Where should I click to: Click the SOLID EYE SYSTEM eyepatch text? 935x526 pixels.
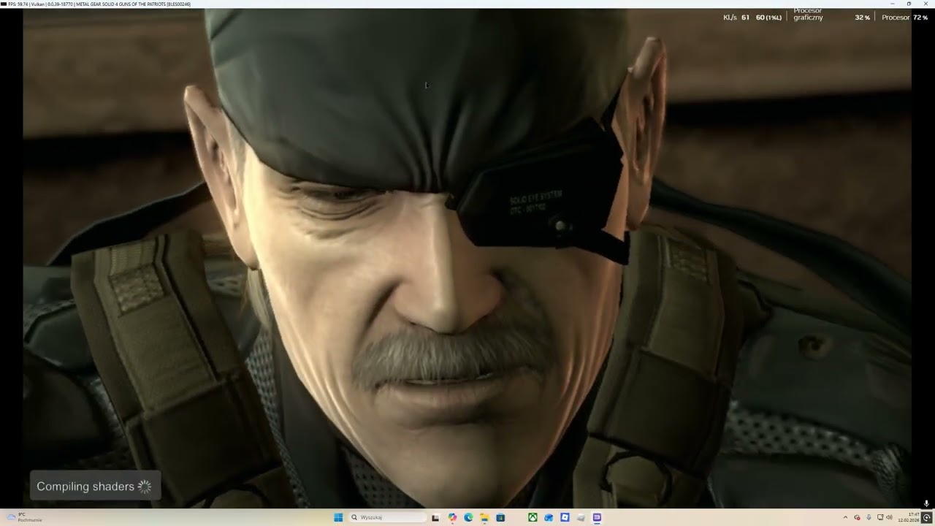pos(535,198)
